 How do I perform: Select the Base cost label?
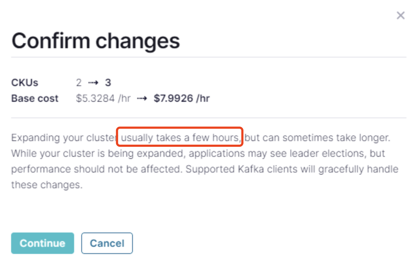[35, 99]
